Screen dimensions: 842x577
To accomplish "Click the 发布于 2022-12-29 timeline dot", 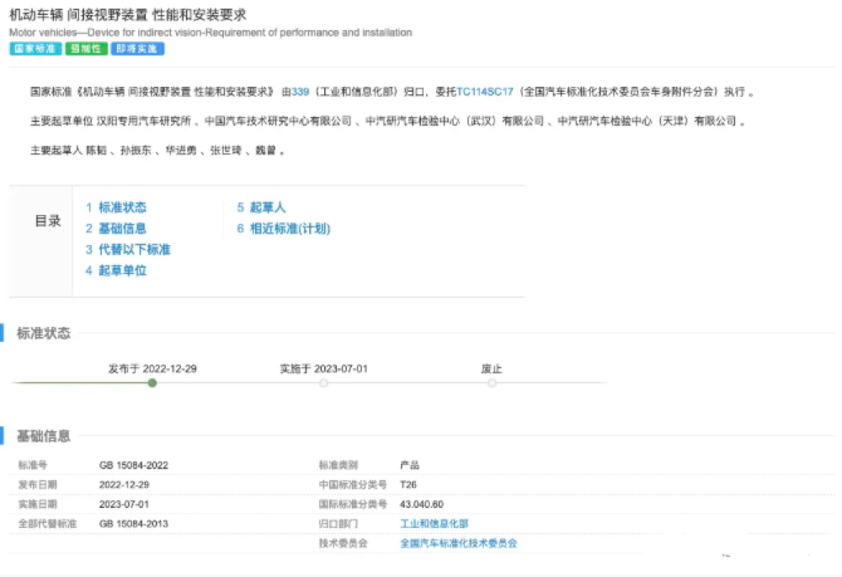I will click(x=152, y=383).
